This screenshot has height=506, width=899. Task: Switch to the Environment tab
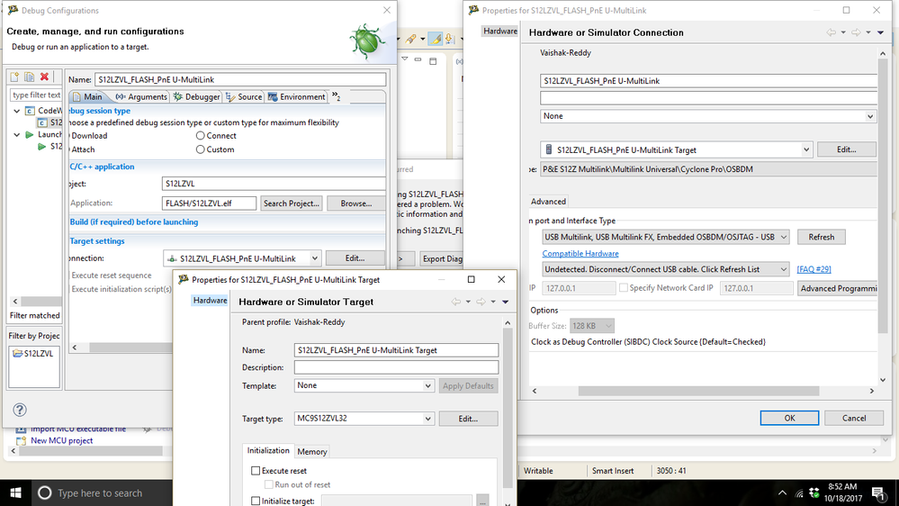click(x=297, y=97)
